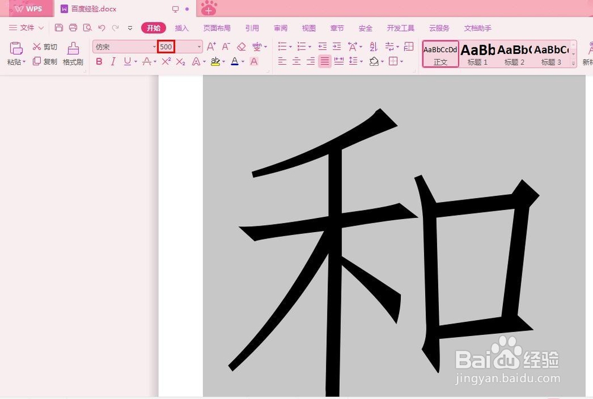Apply paragraph shading fill

point(374,61)
